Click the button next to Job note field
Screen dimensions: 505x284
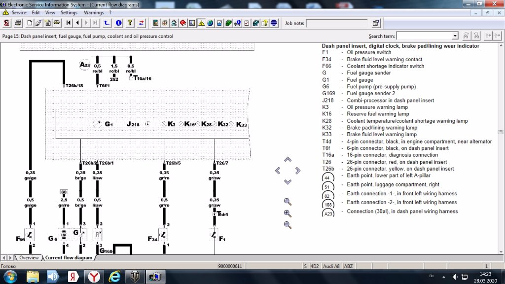pyautogui.click(x=376, y=23)
